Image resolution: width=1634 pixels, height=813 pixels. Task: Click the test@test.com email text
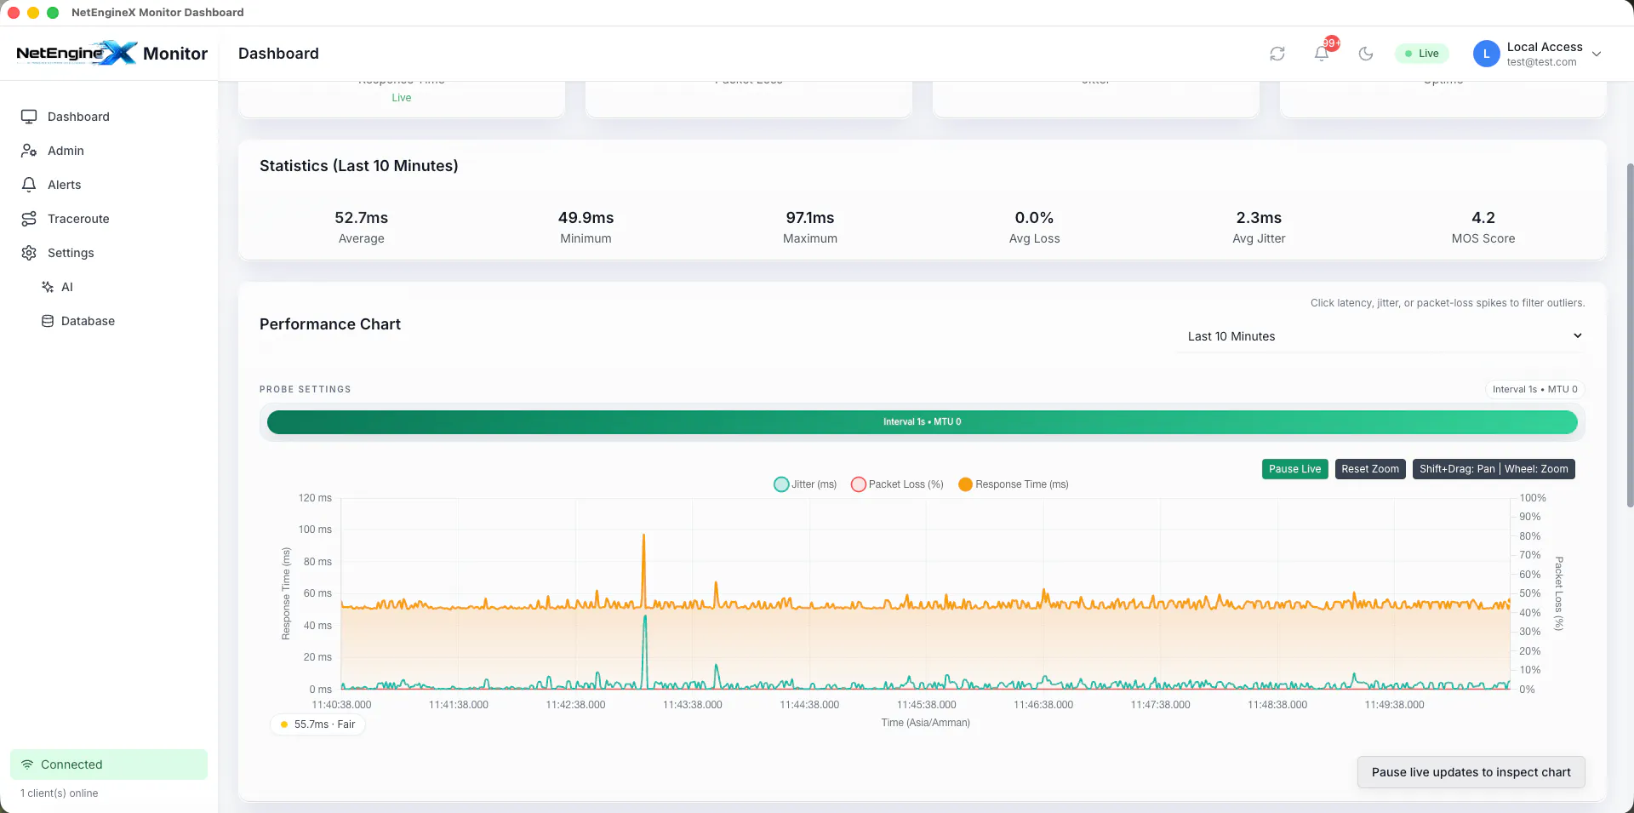pyautogui.click(x=1541, y=62)
